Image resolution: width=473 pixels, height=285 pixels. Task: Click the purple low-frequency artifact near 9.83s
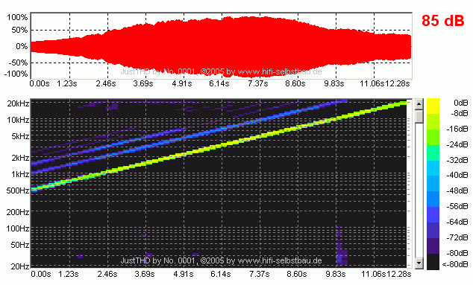pyautogui.click(x=341, y=247)
